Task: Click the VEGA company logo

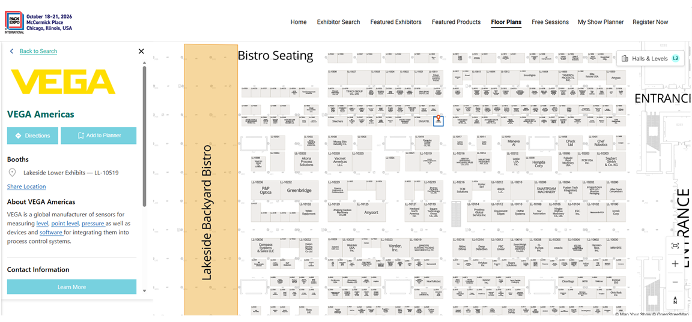Action: (63, 82)
